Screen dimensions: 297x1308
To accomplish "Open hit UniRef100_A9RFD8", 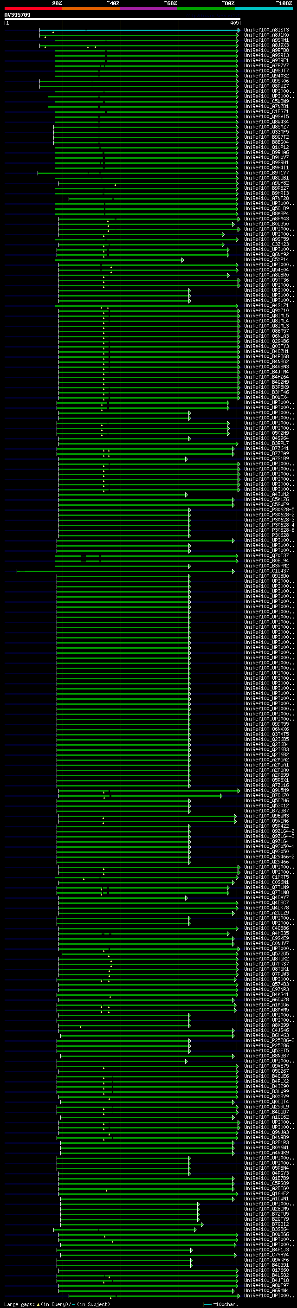I will (x=266, y=50).
